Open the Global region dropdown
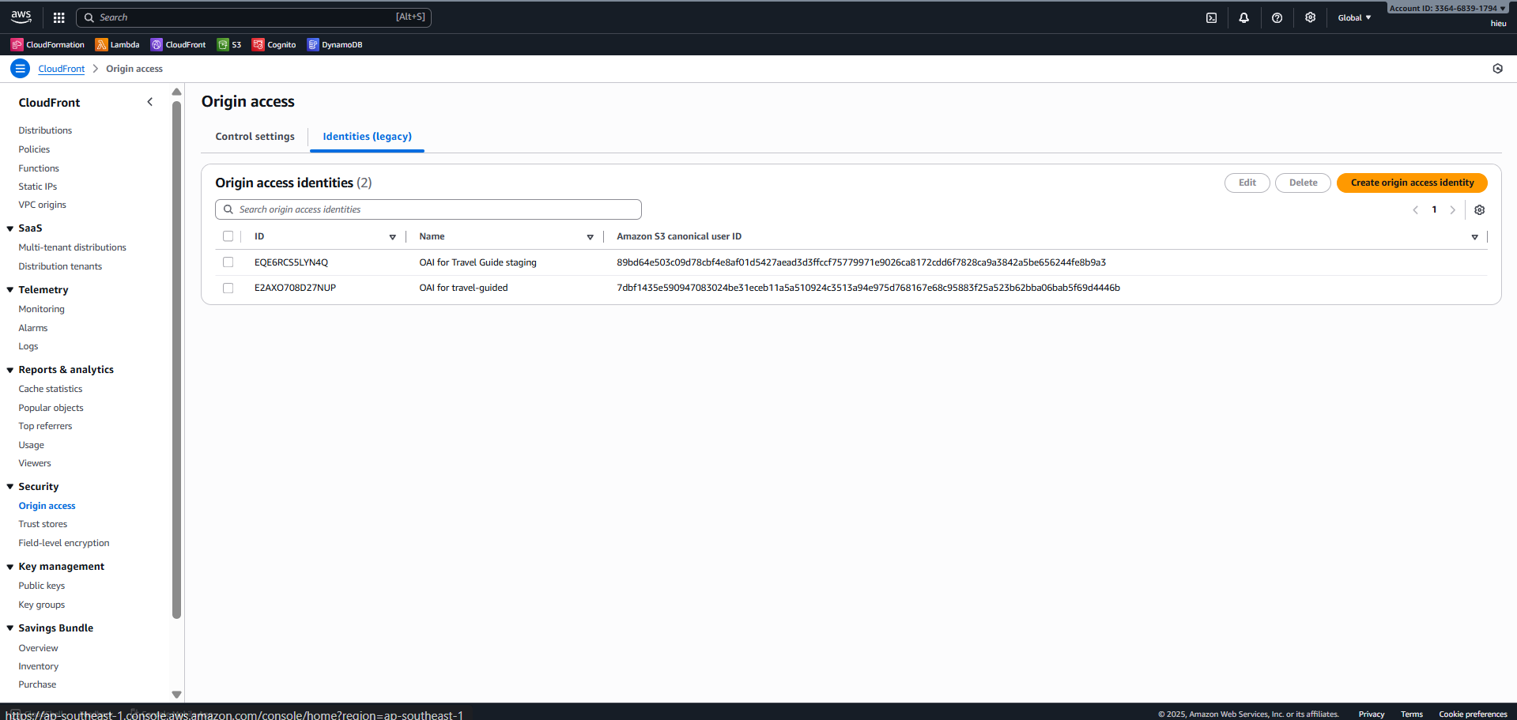This screenshot has height=720, width=1517. (x=1353, y=17)
